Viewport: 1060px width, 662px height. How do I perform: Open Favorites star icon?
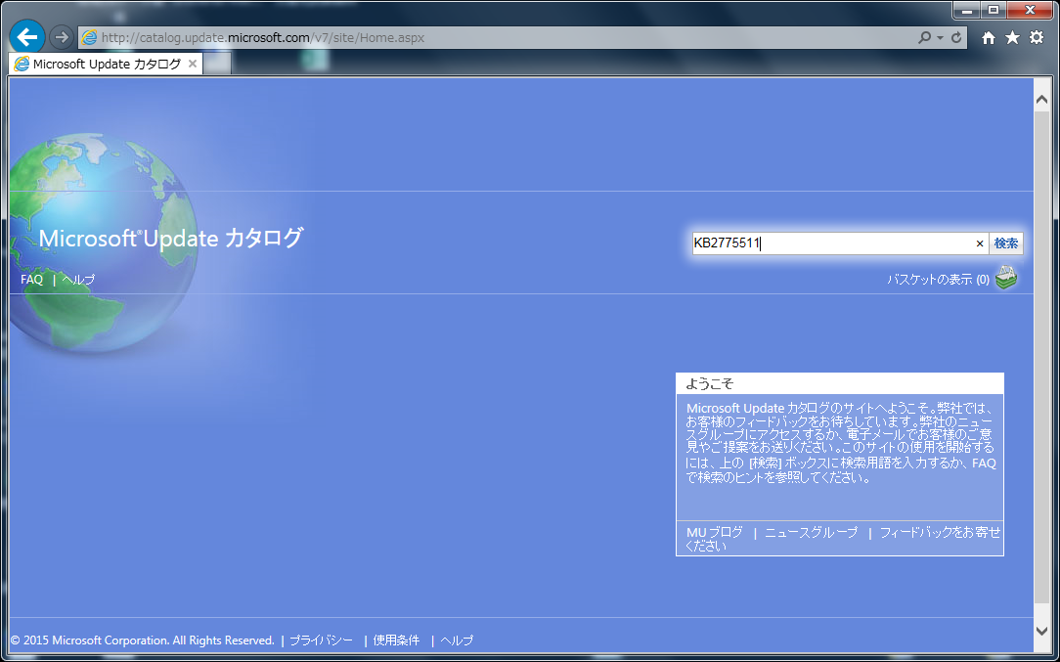(x=1012, y=37)
